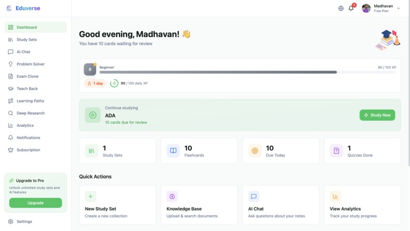Click the Study Now button
This screenshot has width=410, height=231.
377,115
